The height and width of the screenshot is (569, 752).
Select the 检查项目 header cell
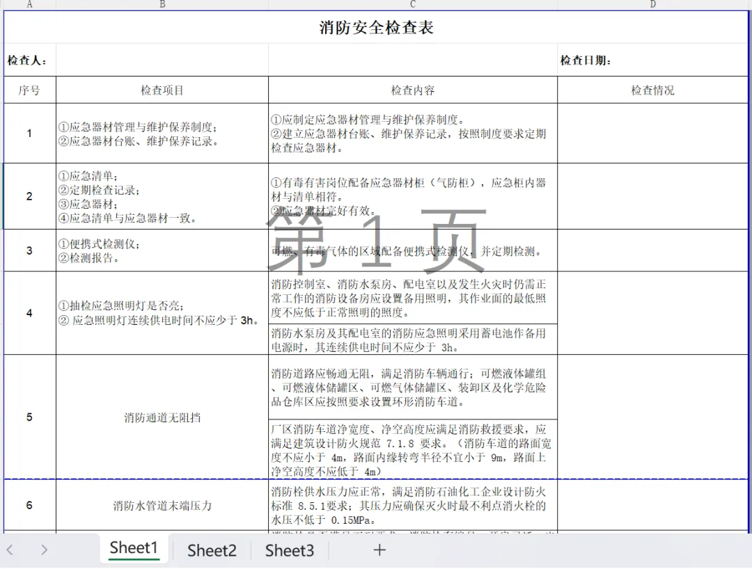(162, 90)
